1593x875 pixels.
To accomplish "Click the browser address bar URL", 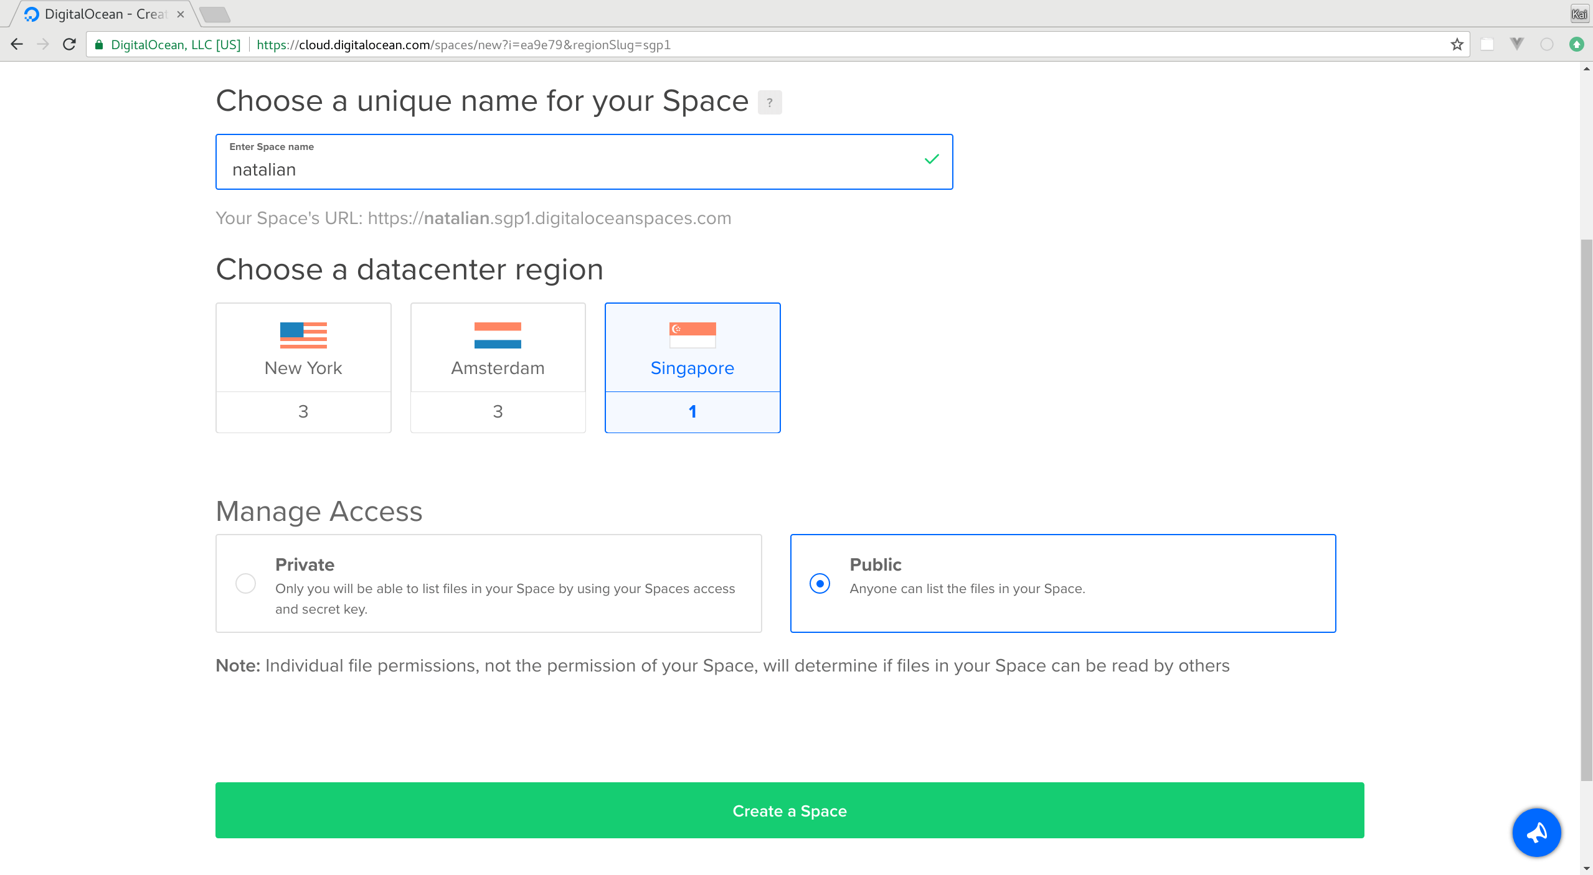I will pyautogui.click(x=463, y=45).
